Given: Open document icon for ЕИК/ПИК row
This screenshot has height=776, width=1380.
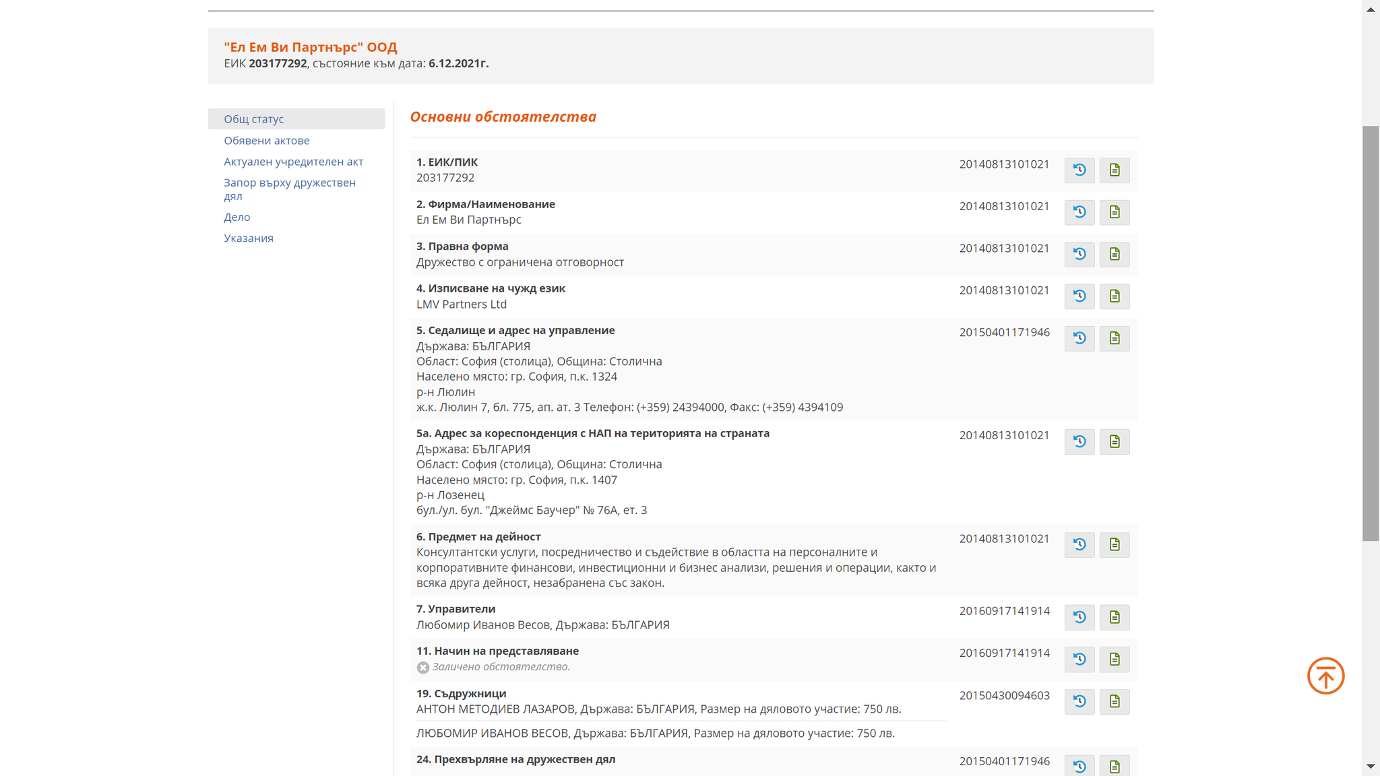Looking at the screenshot, I should click(1114, 170).
